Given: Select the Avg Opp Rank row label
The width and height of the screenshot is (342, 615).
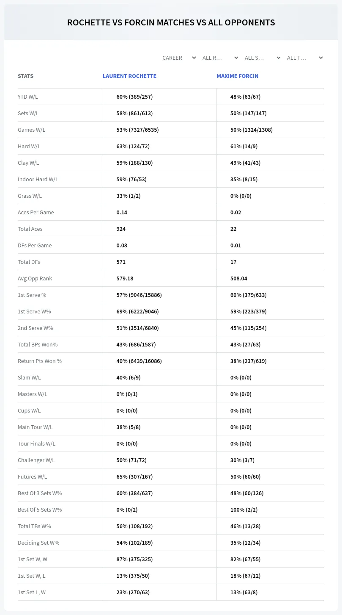Looking at the screenshot, I should tap(35, 278).
